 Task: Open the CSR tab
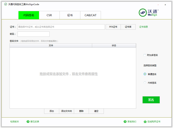point(49,15)
